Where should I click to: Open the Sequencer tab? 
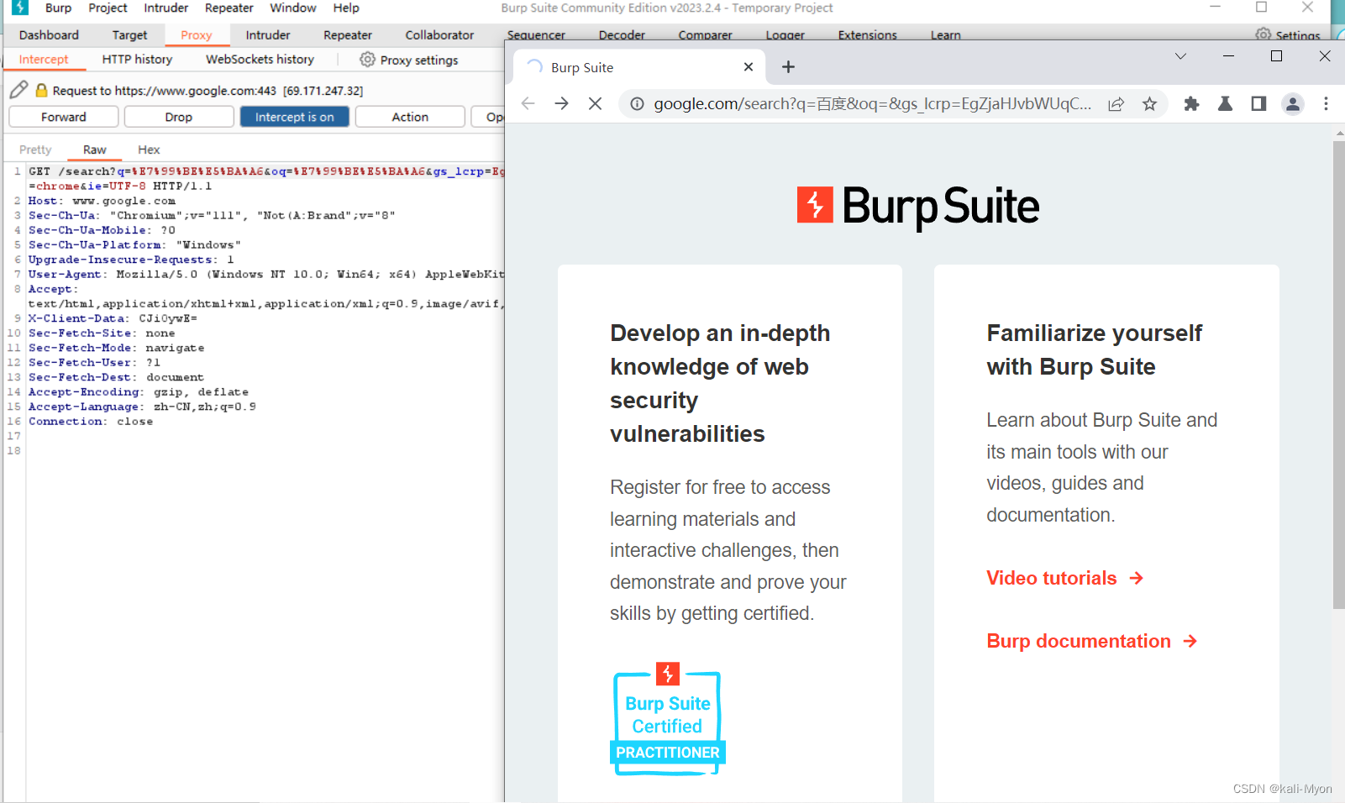click(x=536, y=35)
